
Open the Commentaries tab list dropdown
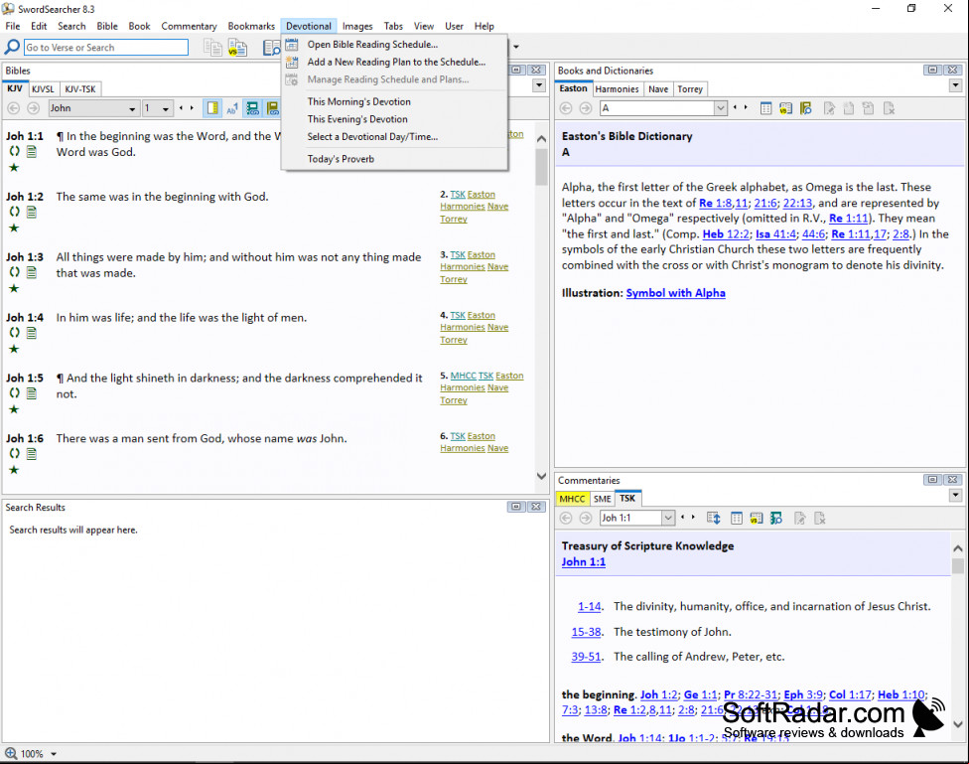pyautogui.click(x=956, y=495)
